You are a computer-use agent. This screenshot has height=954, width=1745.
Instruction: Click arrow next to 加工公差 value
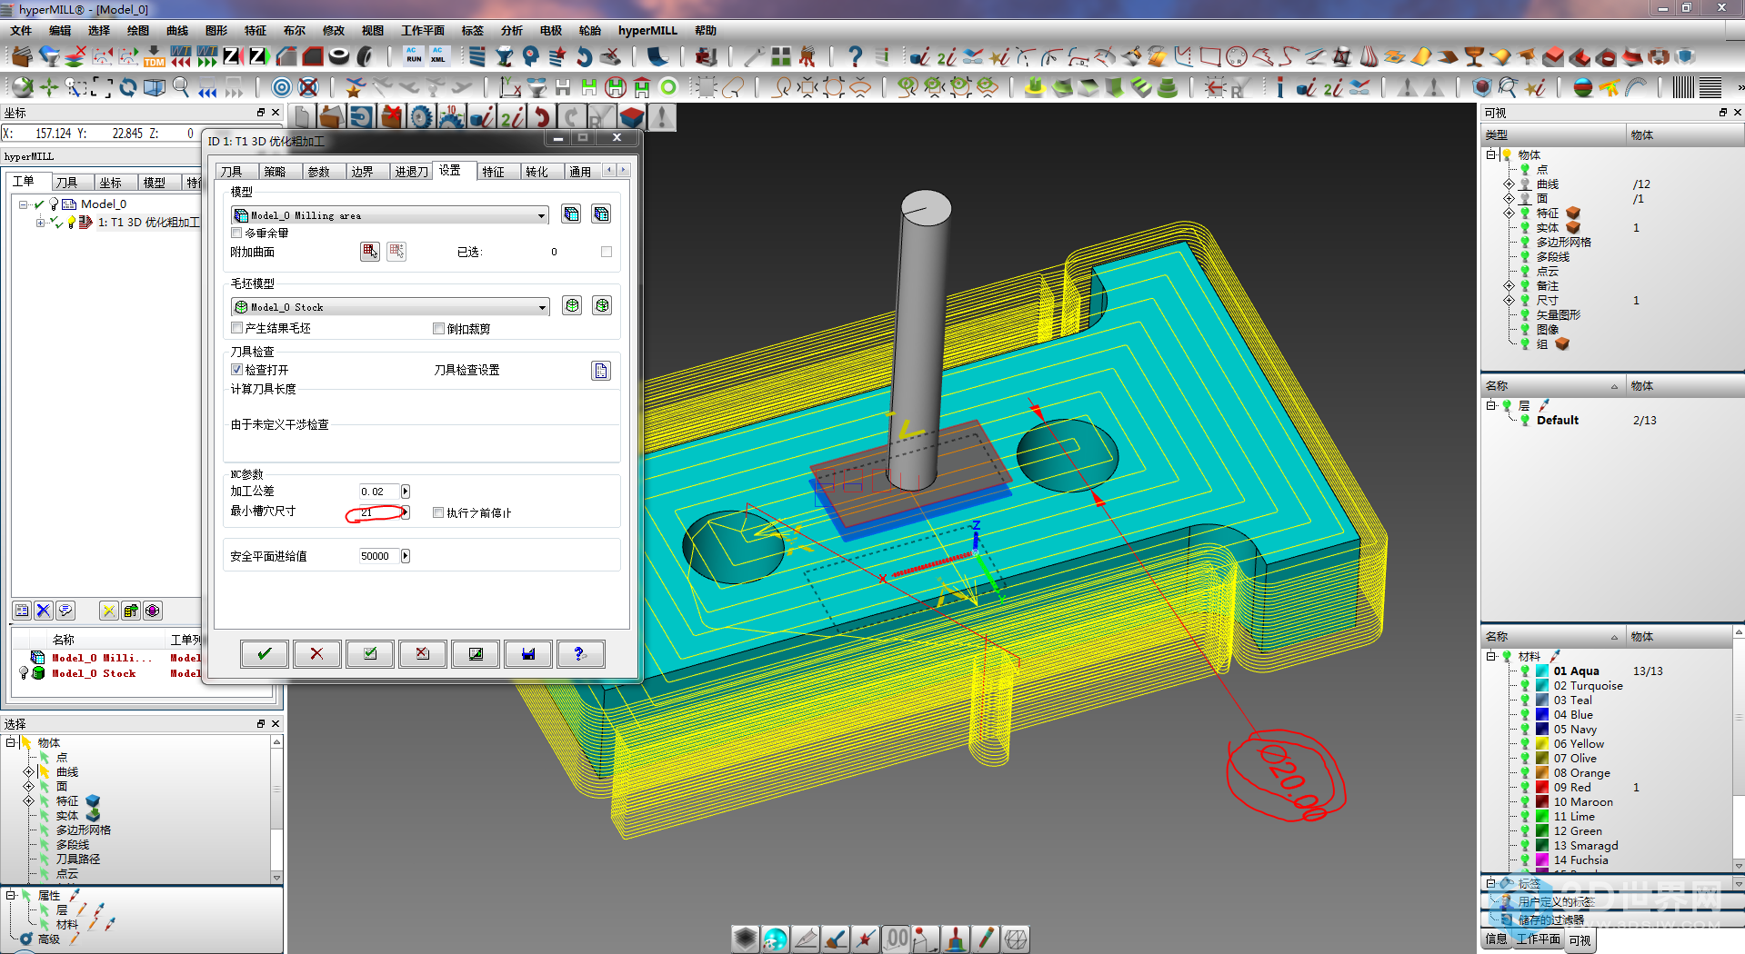[406, 492]
